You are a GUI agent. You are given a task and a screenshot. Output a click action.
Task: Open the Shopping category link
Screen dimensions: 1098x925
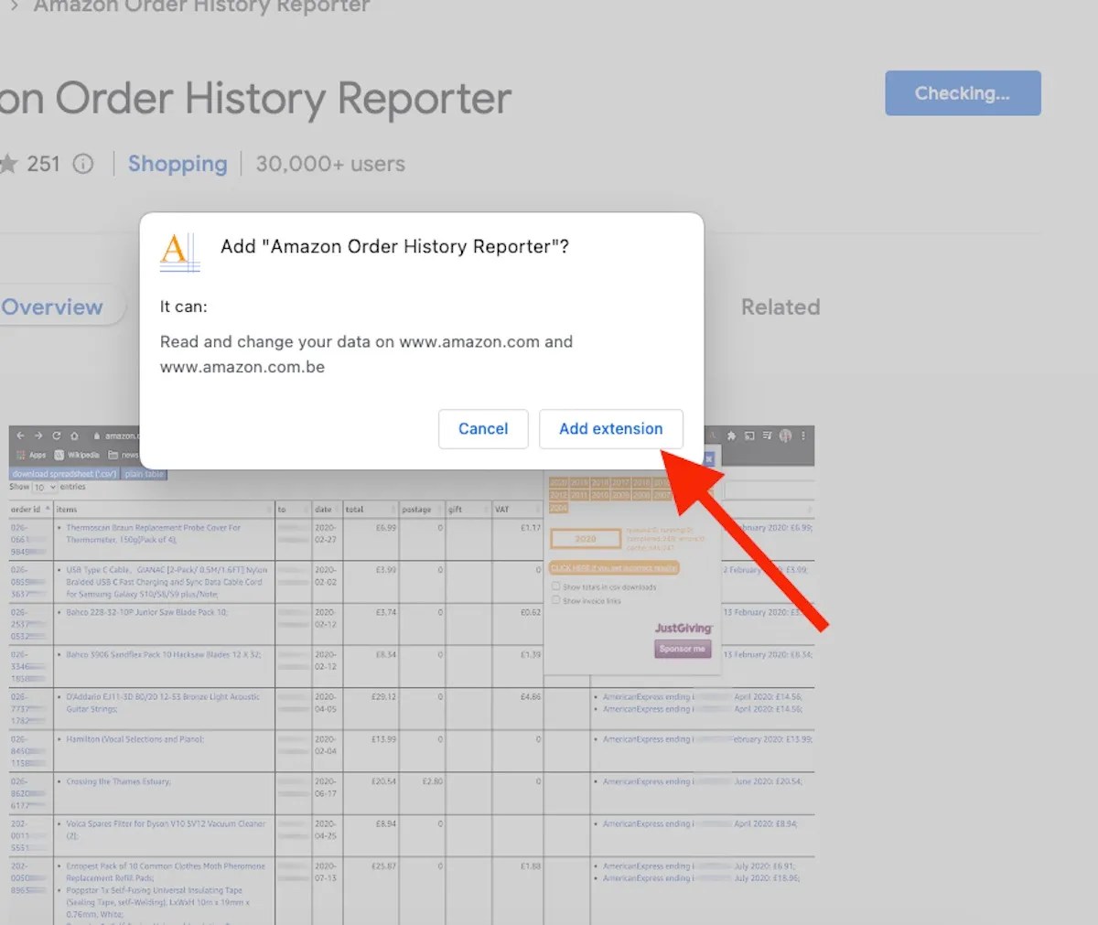coord(178,164)
